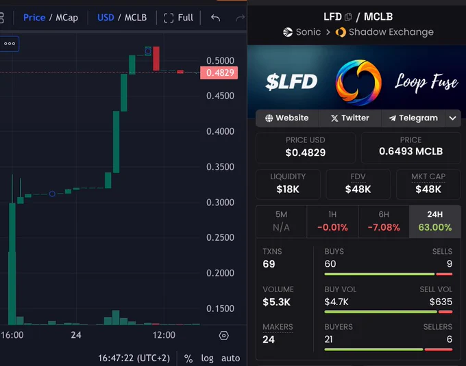Click the undo arrow icon
Viewport: 466px width, 366px height.
coord(215,18)
